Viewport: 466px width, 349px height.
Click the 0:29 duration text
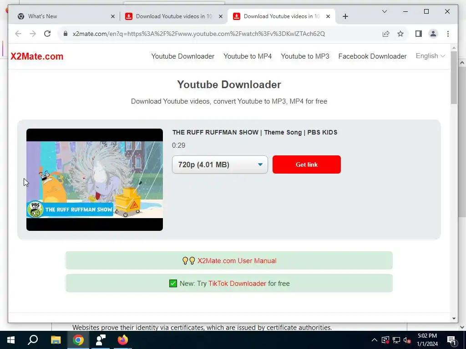(178, 145)
